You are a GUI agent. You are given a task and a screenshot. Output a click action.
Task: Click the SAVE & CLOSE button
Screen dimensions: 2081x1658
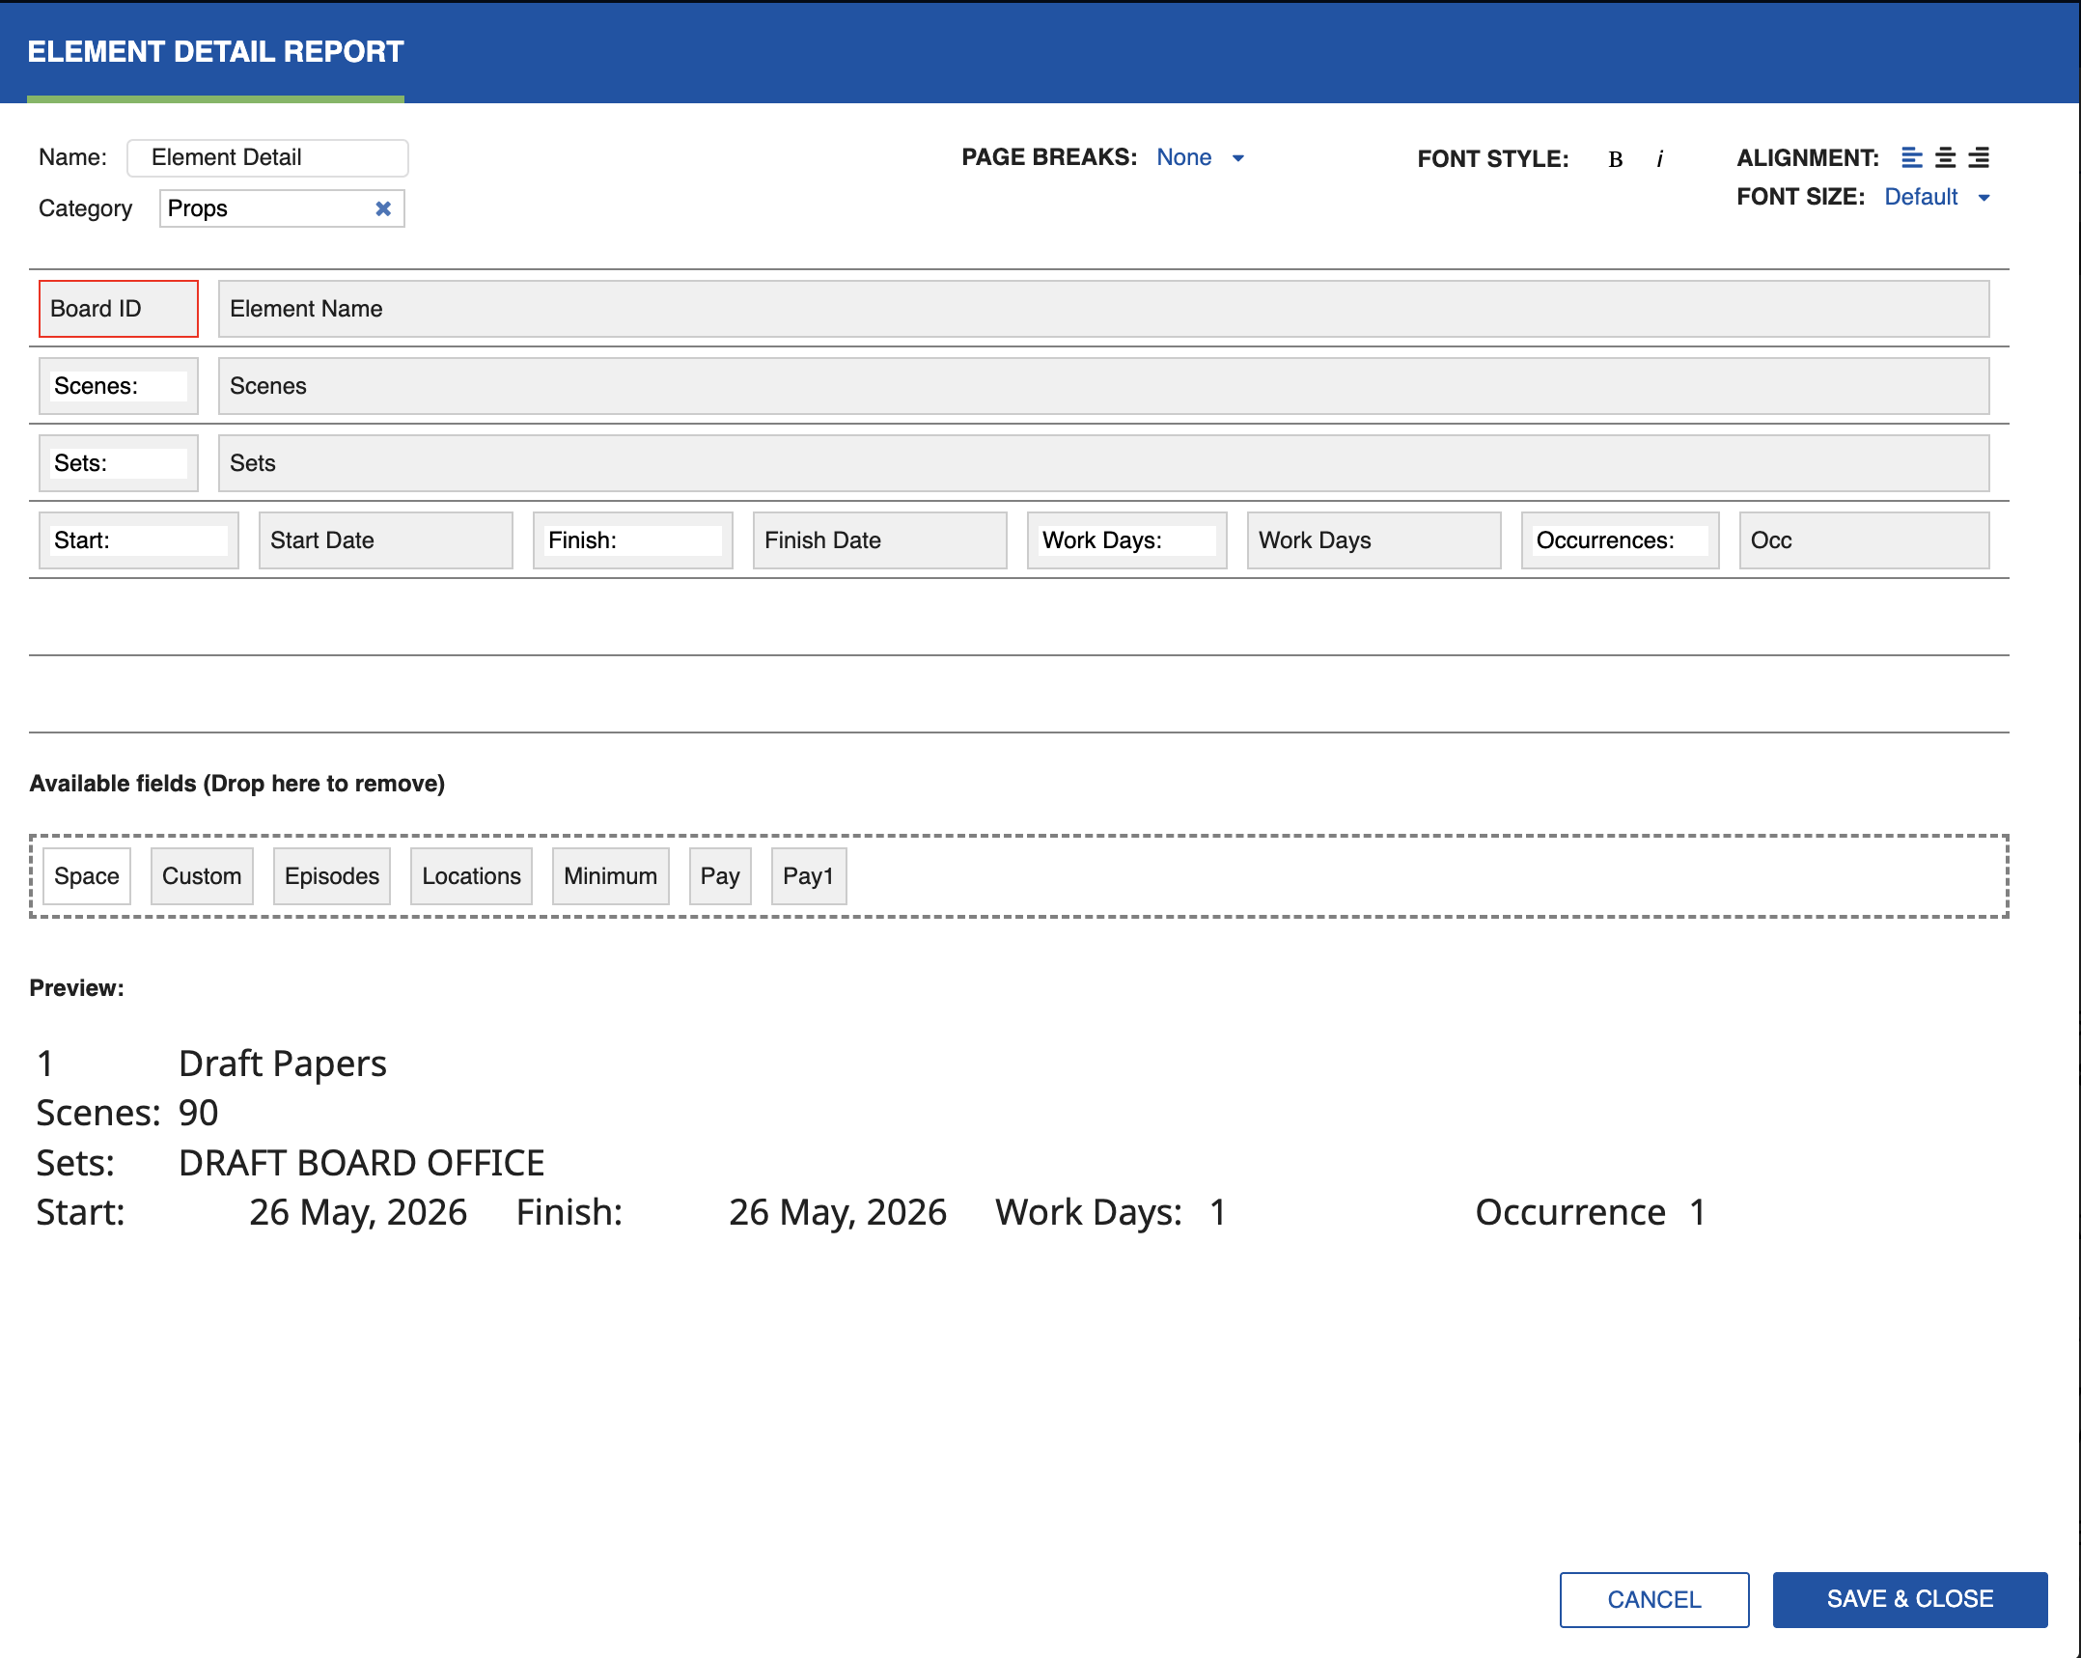[1909, 1598]
